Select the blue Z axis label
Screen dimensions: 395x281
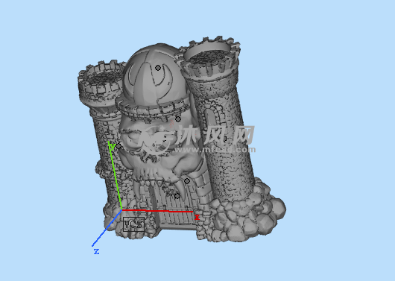[96, 251]
